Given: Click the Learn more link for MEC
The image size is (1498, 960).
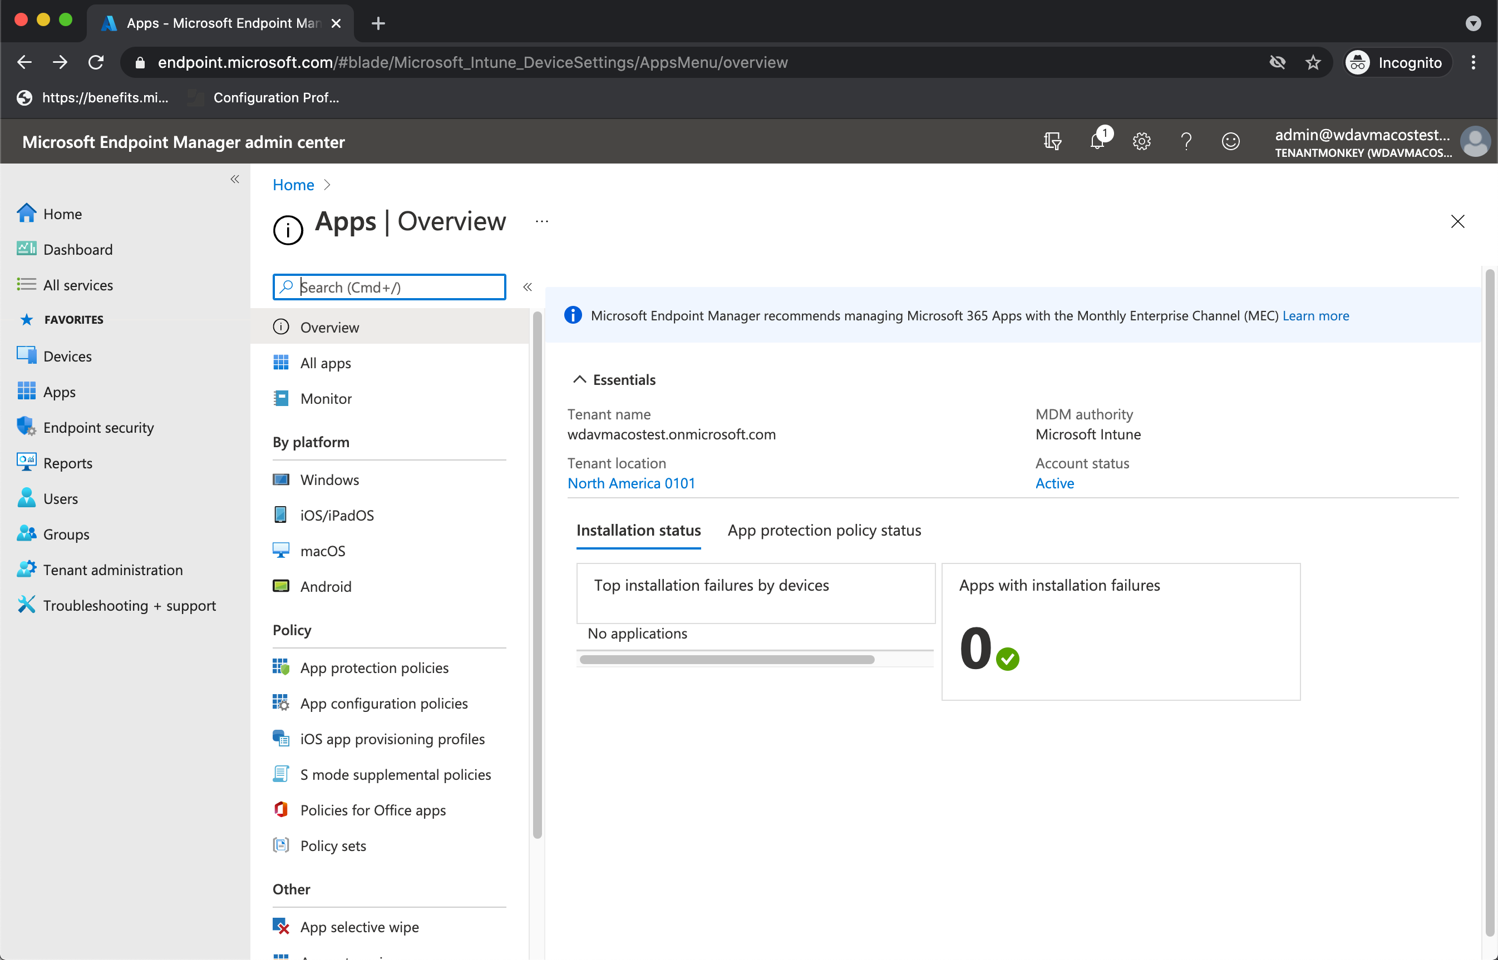Looking at the screenshot, I should (x=1315, y=315).
